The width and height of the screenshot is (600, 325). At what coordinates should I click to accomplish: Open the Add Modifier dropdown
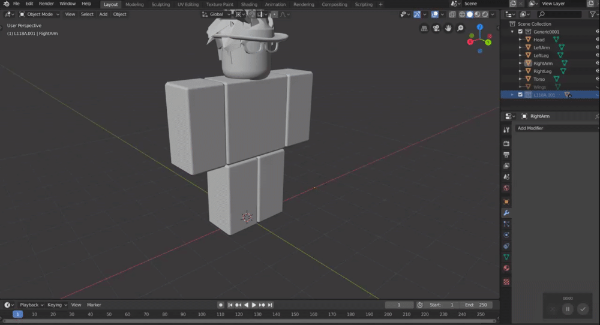556,128
